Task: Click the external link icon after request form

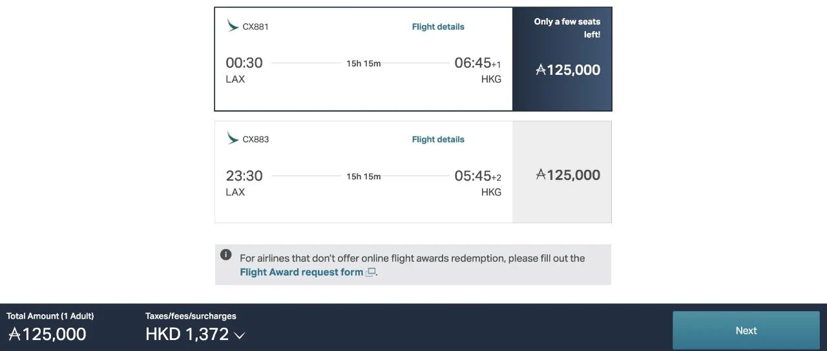Action: (x=371, y=272)
